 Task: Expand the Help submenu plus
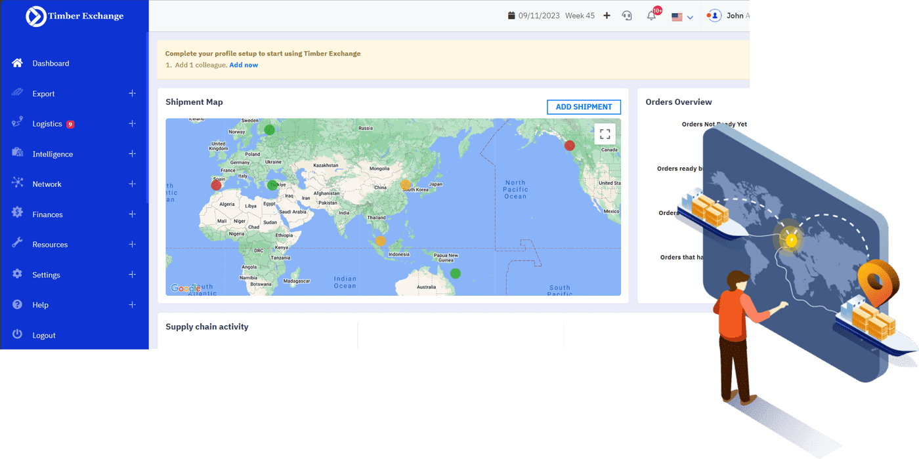(132, 304)
